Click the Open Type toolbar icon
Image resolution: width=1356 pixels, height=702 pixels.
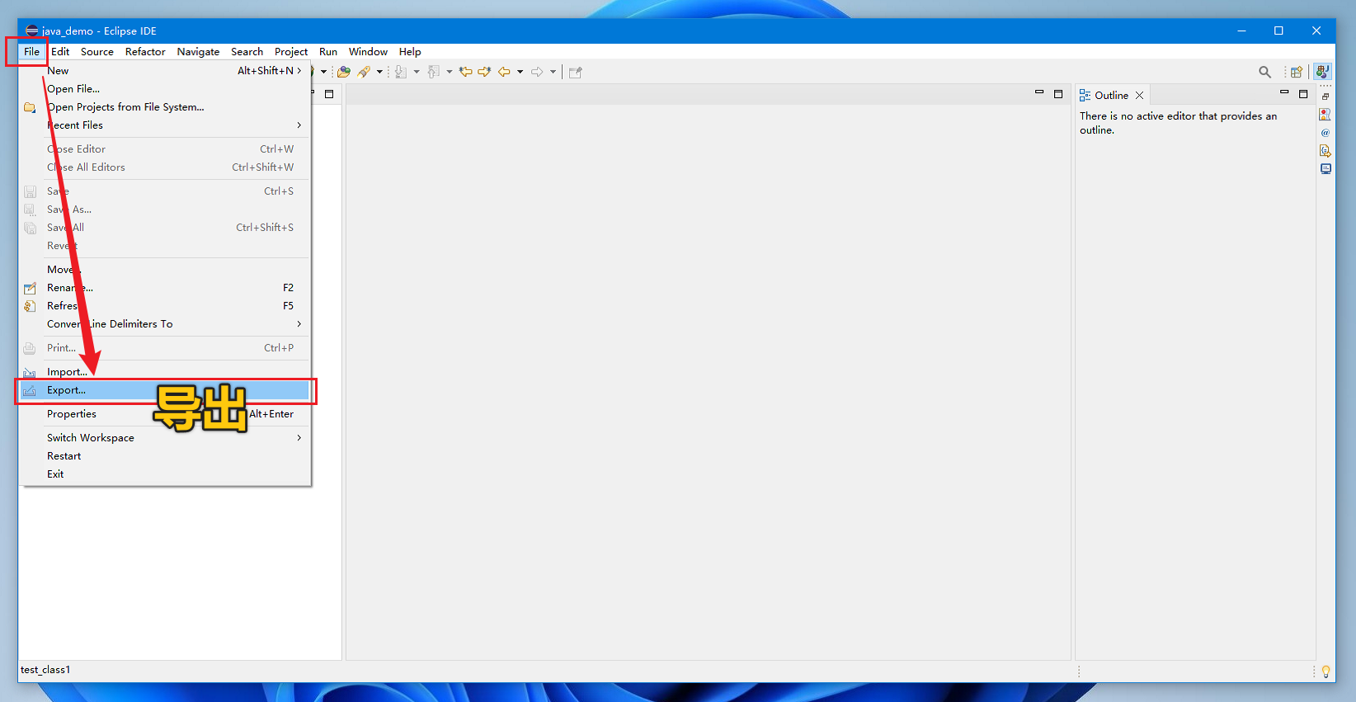click(x=344, y=72)
